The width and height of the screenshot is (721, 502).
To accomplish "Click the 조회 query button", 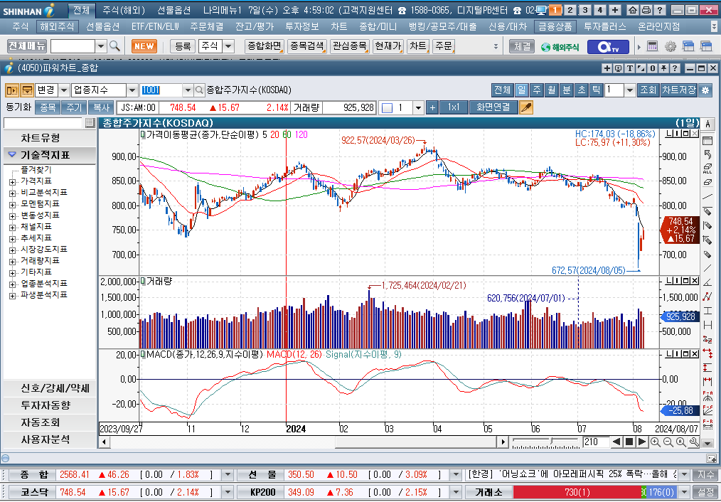I will 648,90.
